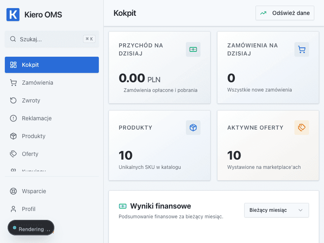The width and height of the screenshot is (324, 243).
Task: Click the ZAMÓWIENIA NA DZISIAJ card title
Action: tap(252, 49)
